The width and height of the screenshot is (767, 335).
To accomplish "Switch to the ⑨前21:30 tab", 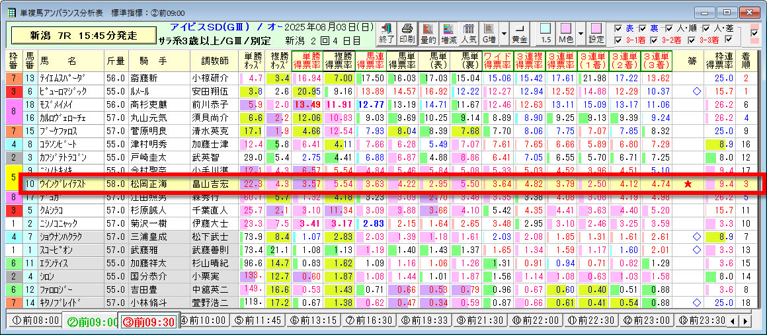I will point(479,321).
